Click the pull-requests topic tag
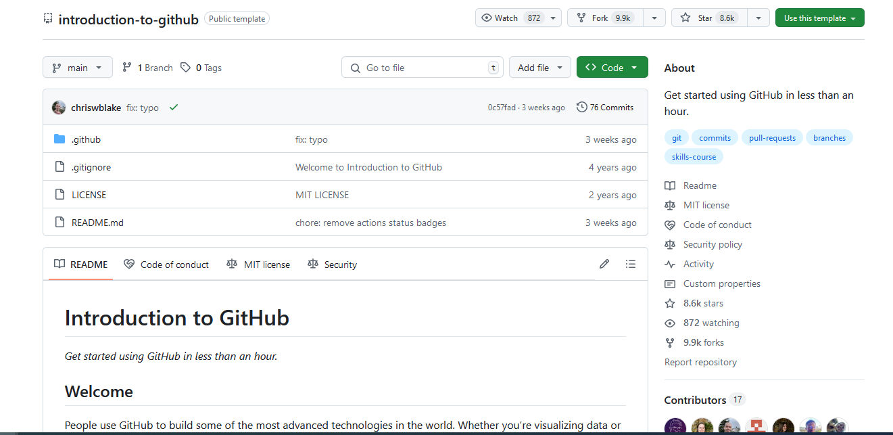Image resolution: width=893 pixels, height=435 pixels. click(x=773, y=137)
